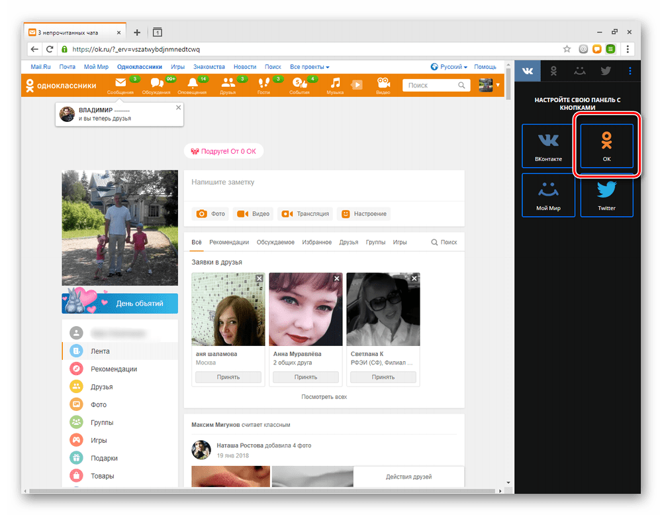Click the Посмотреть всех link

[x=324, y=397]
